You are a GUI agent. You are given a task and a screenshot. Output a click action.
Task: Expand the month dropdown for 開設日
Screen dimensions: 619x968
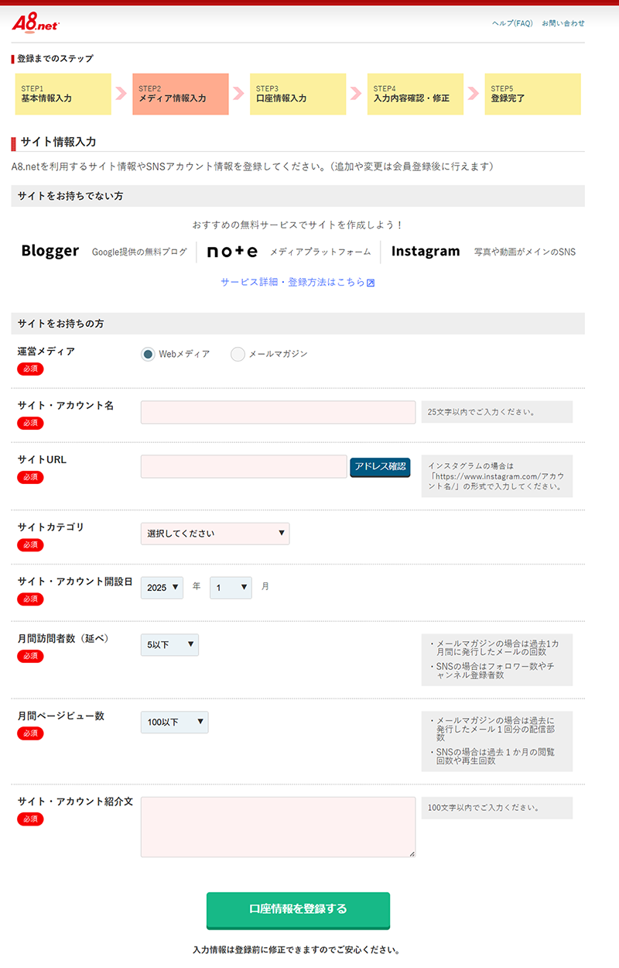pyautogui.click(x=231, y=588)
